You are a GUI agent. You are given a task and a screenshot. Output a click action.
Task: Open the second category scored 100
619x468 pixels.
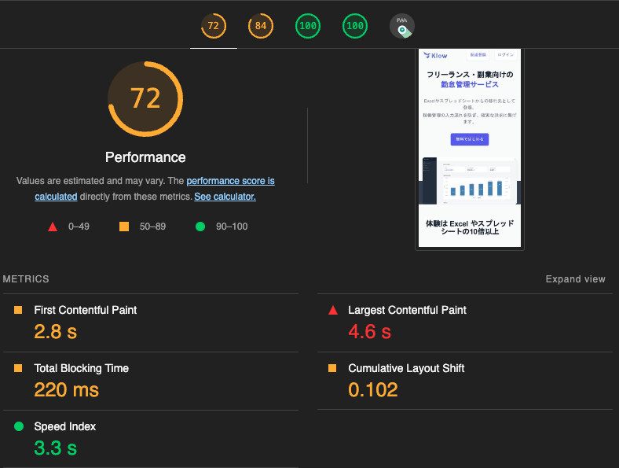(355, 26)
